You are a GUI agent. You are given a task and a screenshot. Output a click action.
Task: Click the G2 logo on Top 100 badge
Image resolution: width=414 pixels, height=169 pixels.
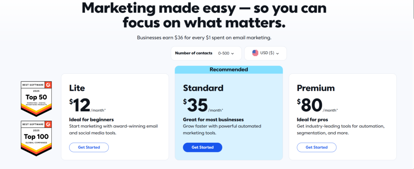[48, 124]
